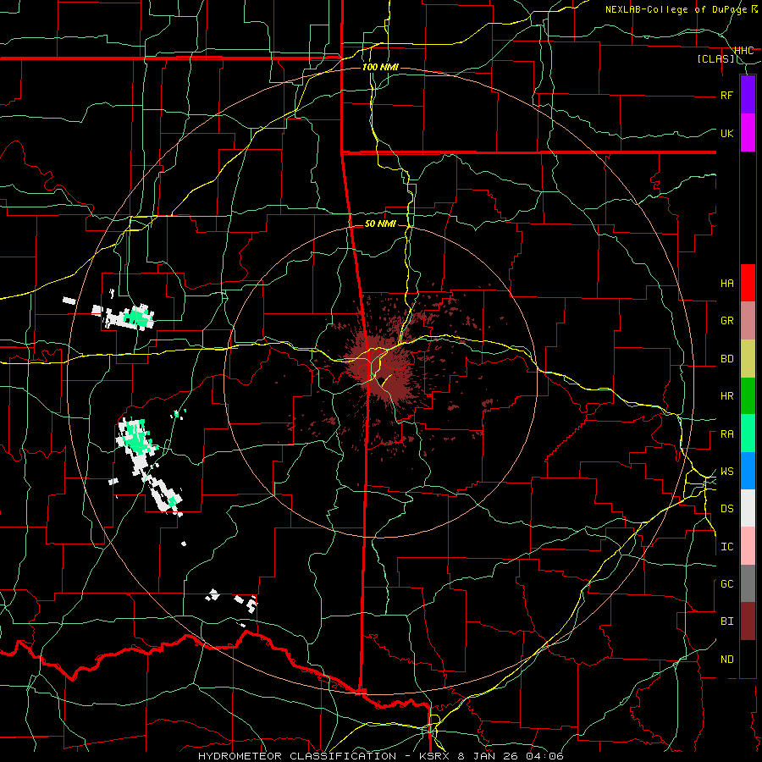762x762 pixels.
Task: Click the KSRX radar station identifier
Action: coord(435,756)
